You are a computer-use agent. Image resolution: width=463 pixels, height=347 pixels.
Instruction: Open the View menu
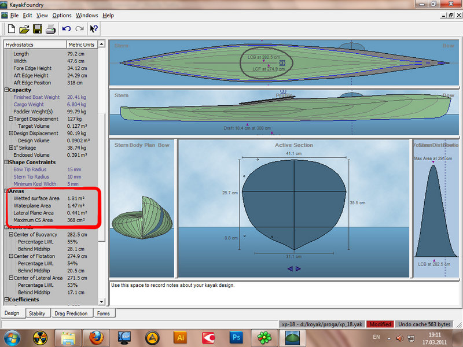[x=42, y=16]
